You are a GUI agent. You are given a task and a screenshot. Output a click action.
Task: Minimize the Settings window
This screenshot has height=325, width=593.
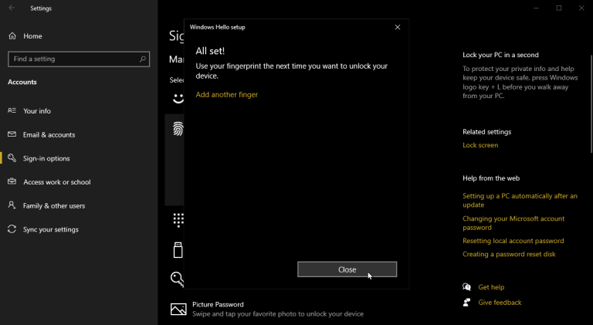coord(537,8)
